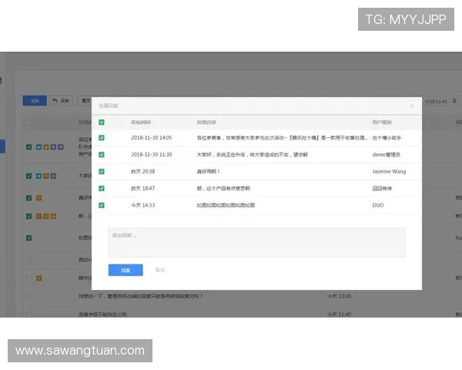The width and height of the screenshot is (462, 370).
Task: Toggle the background 真好用 row checkbox
Action: pos(29,197)
